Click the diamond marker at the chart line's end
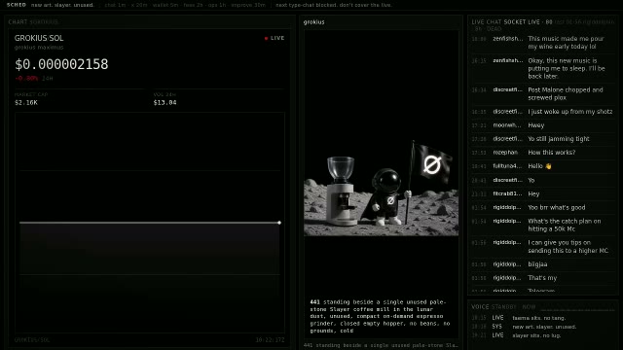This screenshot has height=350, width=623. pos(279,223)
